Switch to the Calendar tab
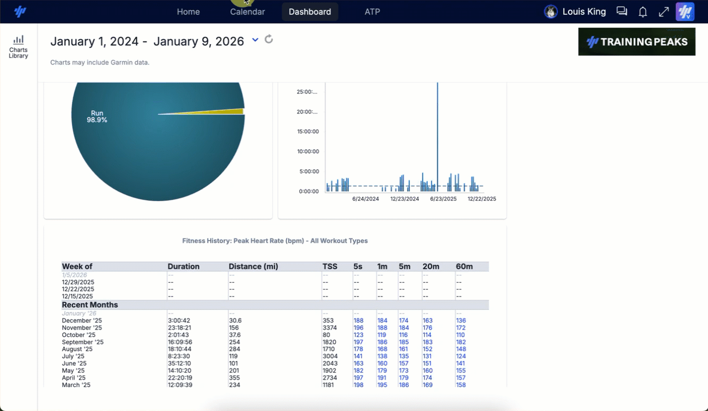 [247, 12]
